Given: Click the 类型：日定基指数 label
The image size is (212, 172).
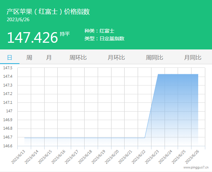Looking at the screenshot, I should pyautogui.click(x=104, y=38).
